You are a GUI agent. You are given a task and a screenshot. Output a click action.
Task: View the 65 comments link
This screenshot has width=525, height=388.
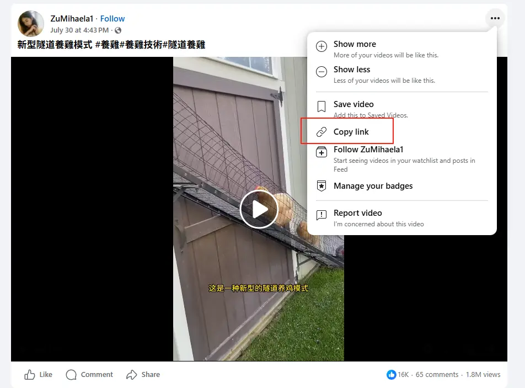coord(437,375)
